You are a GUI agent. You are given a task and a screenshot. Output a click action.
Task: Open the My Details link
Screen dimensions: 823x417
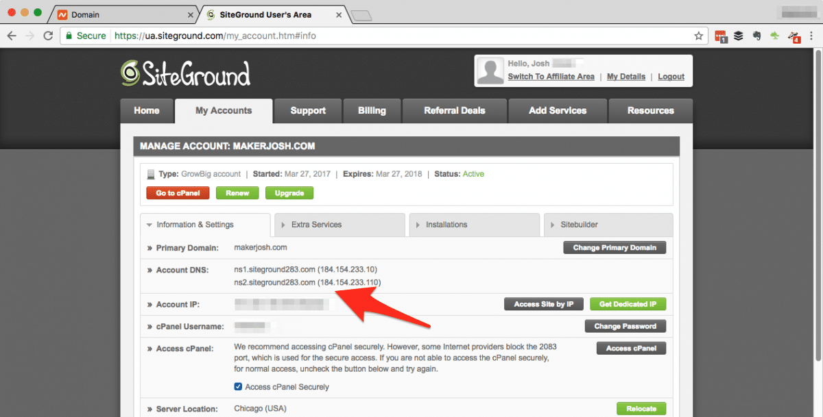626,77
